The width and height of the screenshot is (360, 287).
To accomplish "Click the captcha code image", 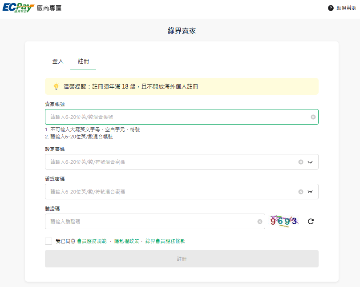I will tap(284, 221).
